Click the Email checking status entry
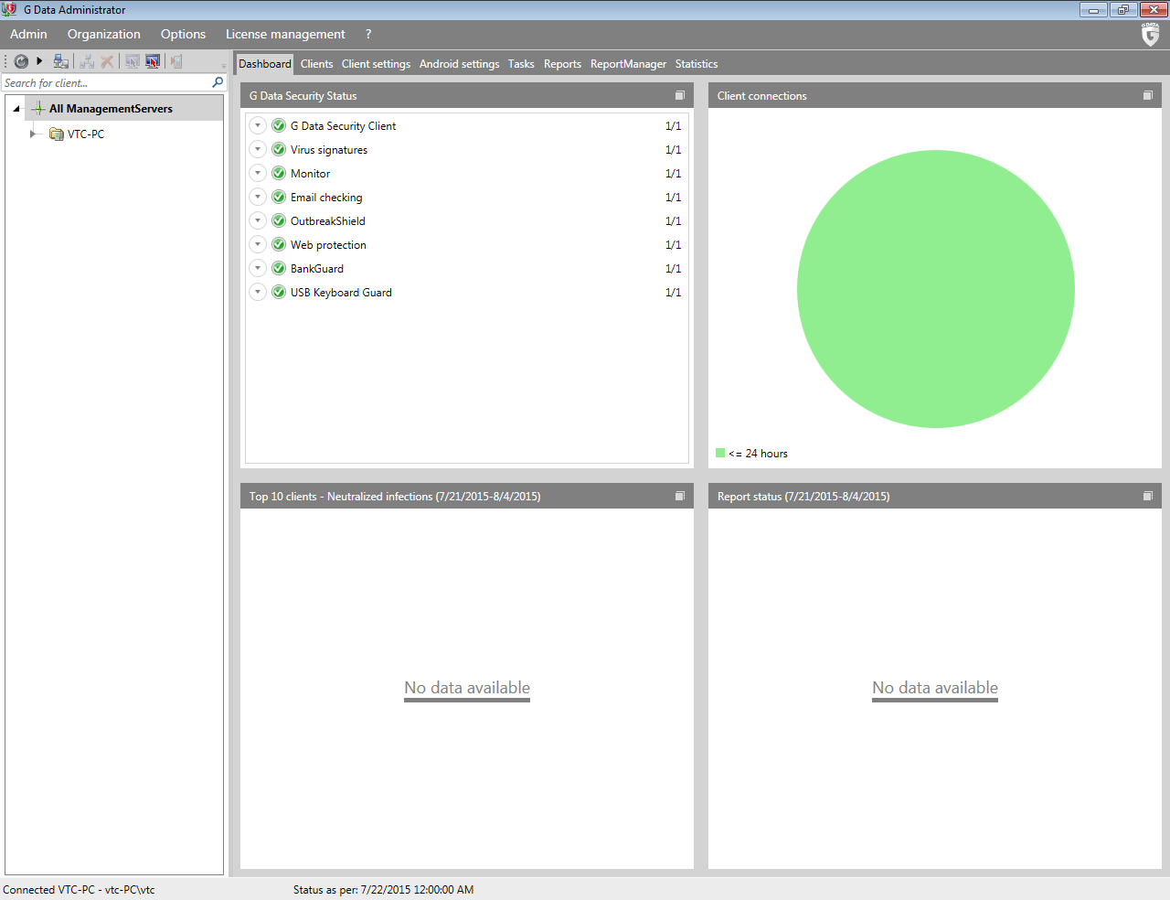The width and height of the screenshot is (1170, 900). [326, 198]
